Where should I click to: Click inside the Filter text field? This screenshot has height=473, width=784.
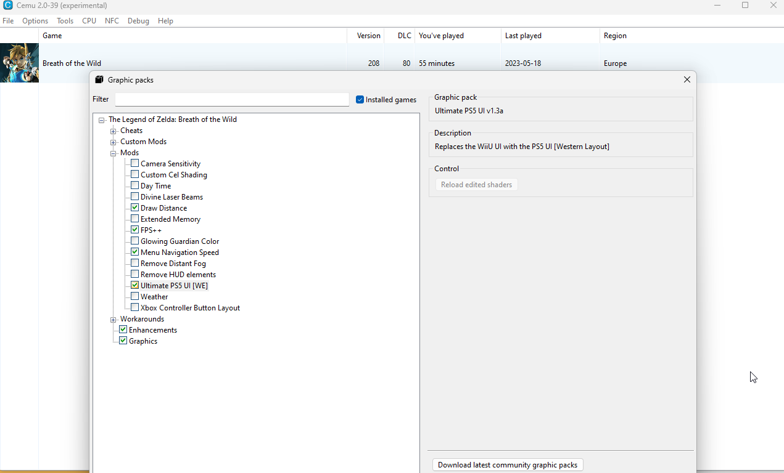pos(232,100)
